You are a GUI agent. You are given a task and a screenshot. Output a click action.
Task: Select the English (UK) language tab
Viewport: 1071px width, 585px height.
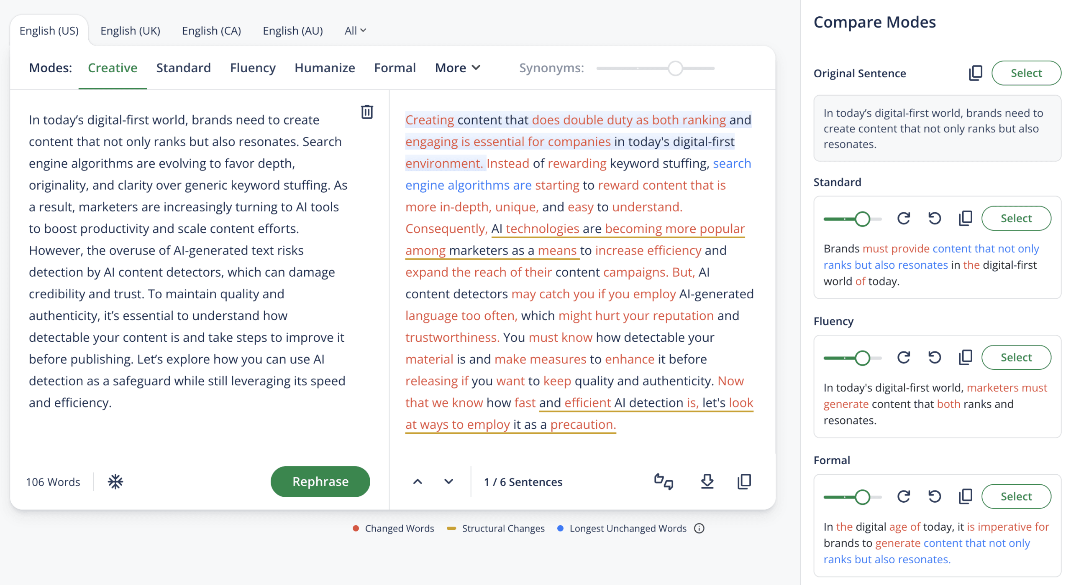130,31
